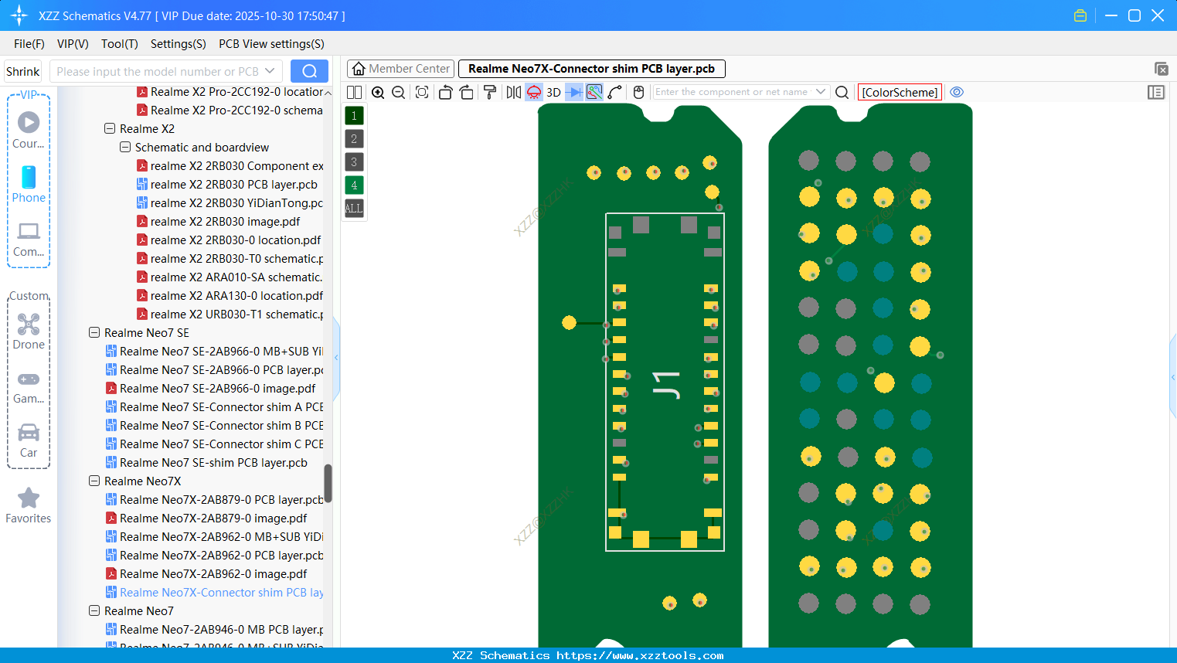
Task: Click the Shrink button
Action: click(23, 71)
